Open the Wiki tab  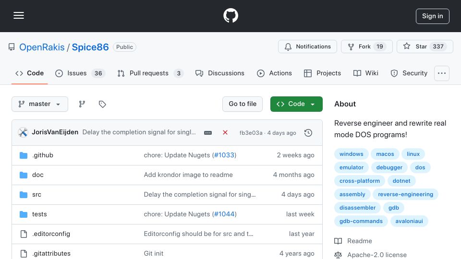366,73
